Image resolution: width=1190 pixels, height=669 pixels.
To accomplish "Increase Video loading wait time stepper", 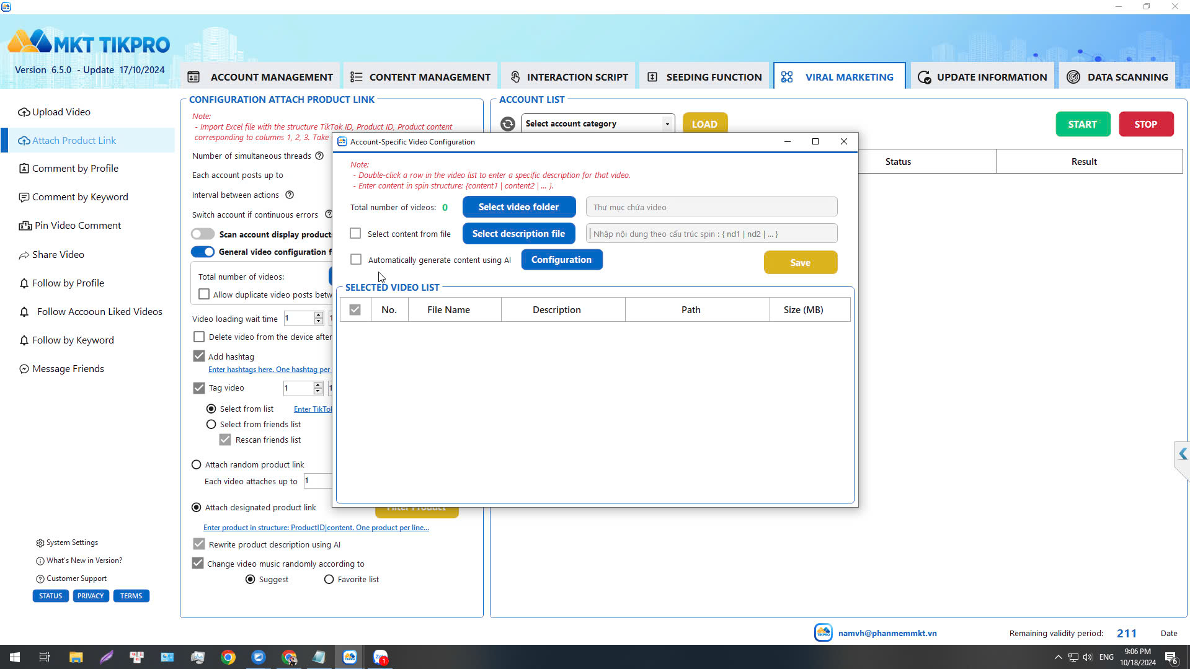I will 318,315.
